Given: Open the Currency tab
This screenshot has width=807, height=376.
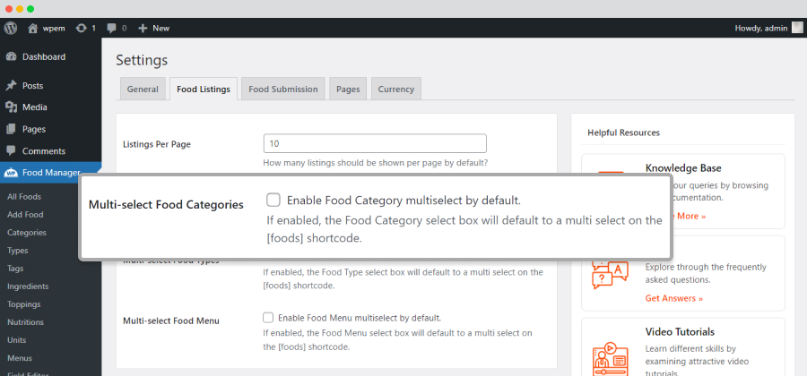Looking at the screenshot, I should [396, 90].
